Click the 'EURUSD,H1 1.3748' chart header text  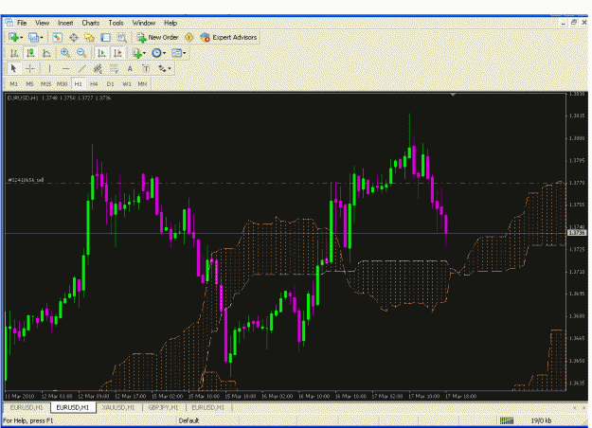(x=59, y=98)
